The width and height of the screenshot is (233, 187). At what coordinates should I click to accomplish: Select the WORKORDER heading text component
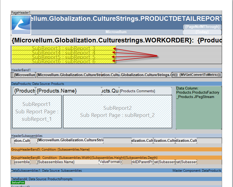(x=116, y=41)
